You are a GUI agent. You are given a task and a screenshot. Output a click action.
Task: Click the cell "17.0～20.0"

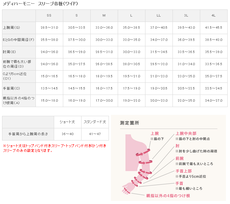[104, 100]
